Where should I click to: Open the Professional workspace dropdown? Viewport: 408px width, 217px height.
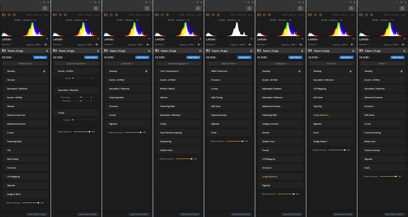(25, 64)
